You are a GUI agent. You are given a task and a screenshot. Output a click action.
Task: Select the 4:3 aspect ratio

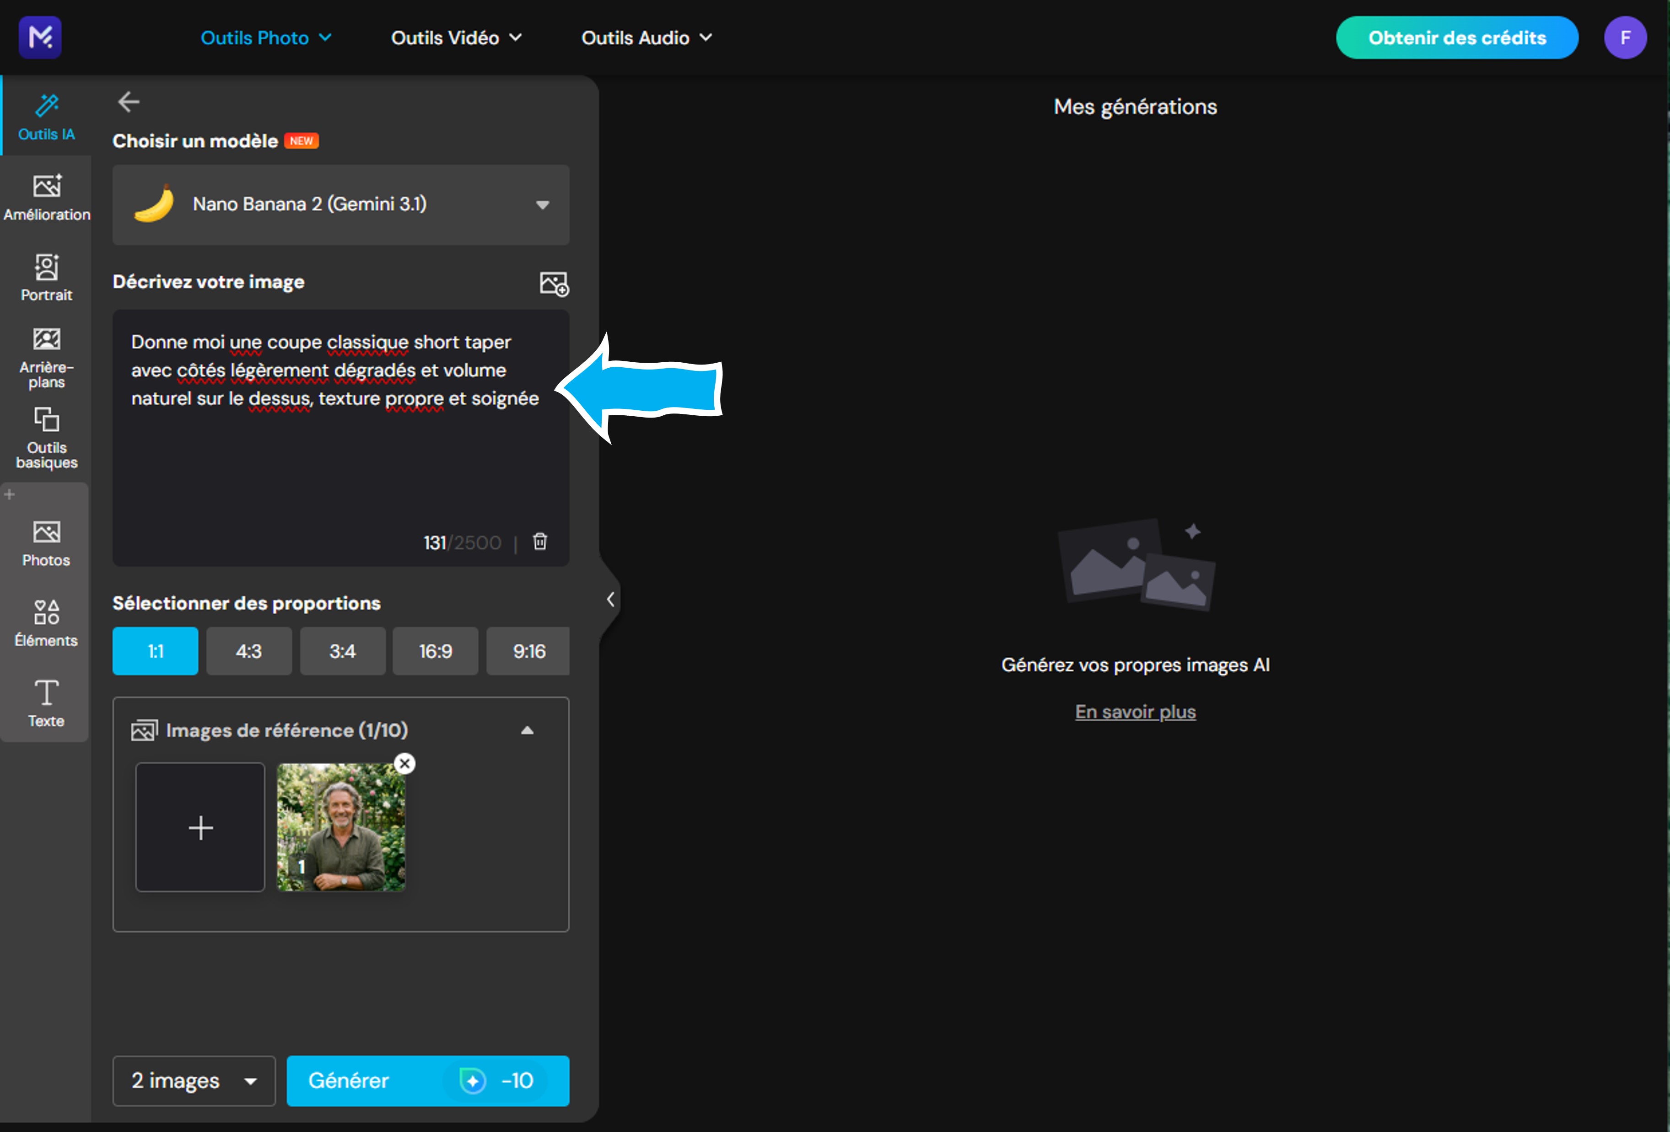coord(248,651)
